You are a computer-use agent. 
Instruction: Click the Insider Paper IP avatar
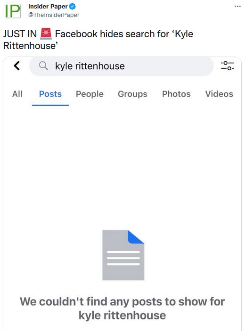tap(13, 11)
